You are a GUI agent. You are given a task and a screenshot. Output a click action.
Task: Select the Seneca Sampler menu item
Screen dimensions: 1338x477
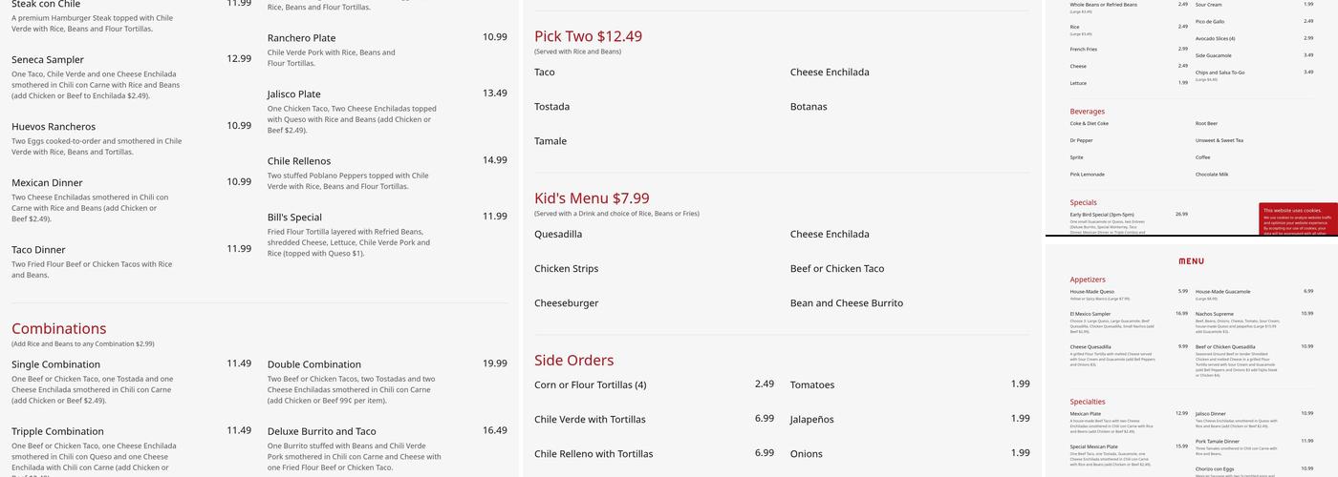click(48, 59)
